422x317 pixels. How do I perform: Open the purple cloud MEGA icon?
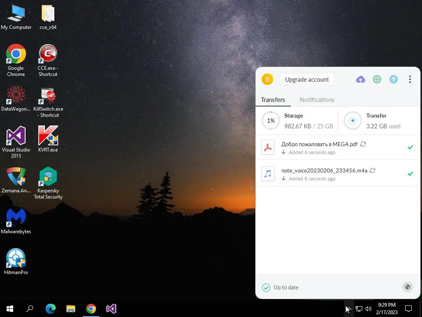pos(360,79)
